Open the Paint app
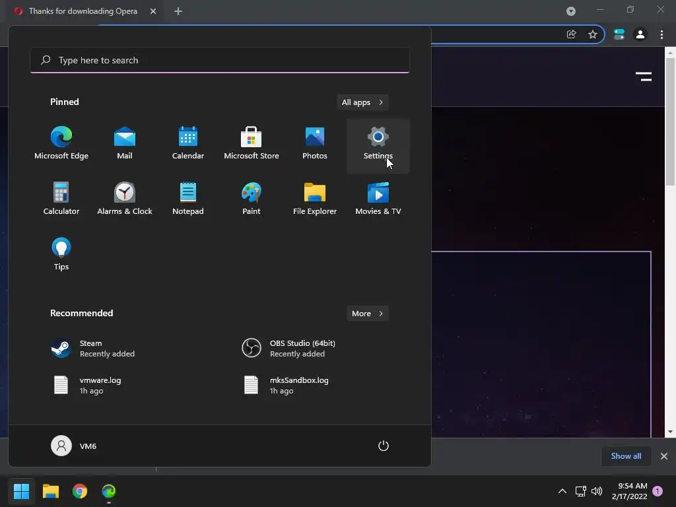This screenshot has width=676, height=507. 252,199
